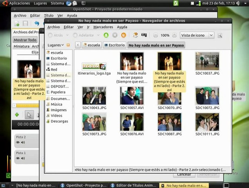
Task: Toggle visibility eye of Pista 1
Action: pyautogui.click(x=18, y=158)
